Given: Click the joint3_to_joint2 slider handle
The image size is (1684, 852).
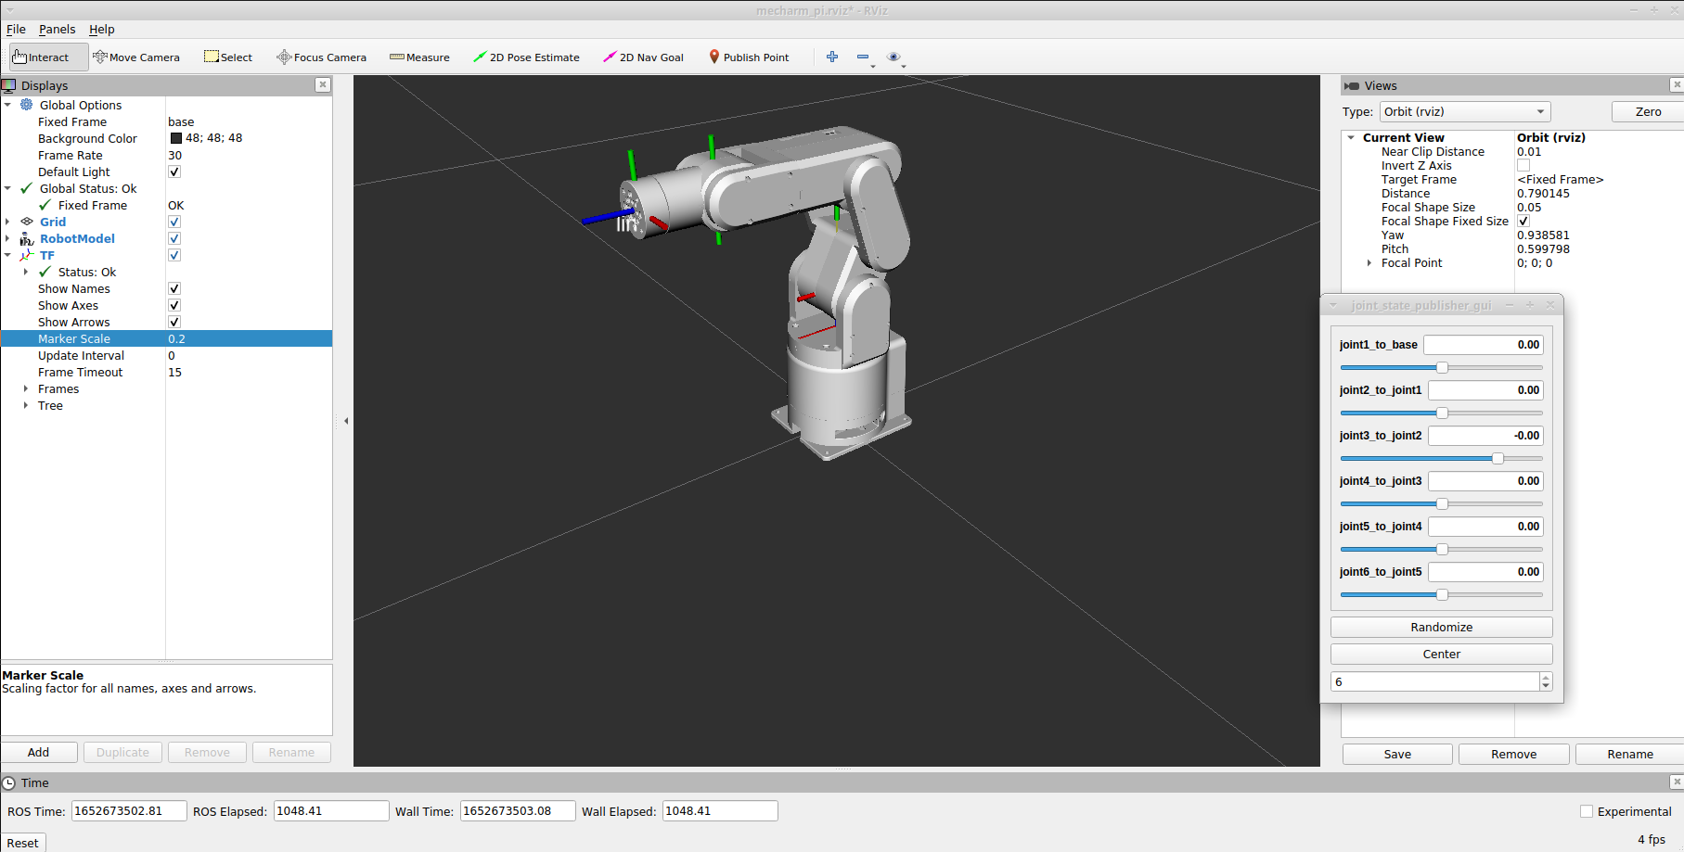Looking at the screenshot, I should [x=1498, y=459].
